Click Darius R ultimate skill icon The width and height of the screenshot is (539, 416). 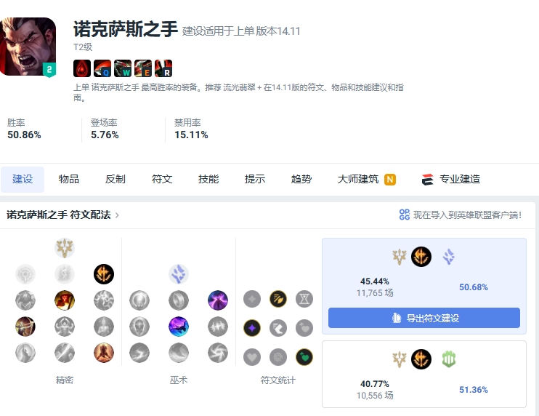(x=163, y=68)
